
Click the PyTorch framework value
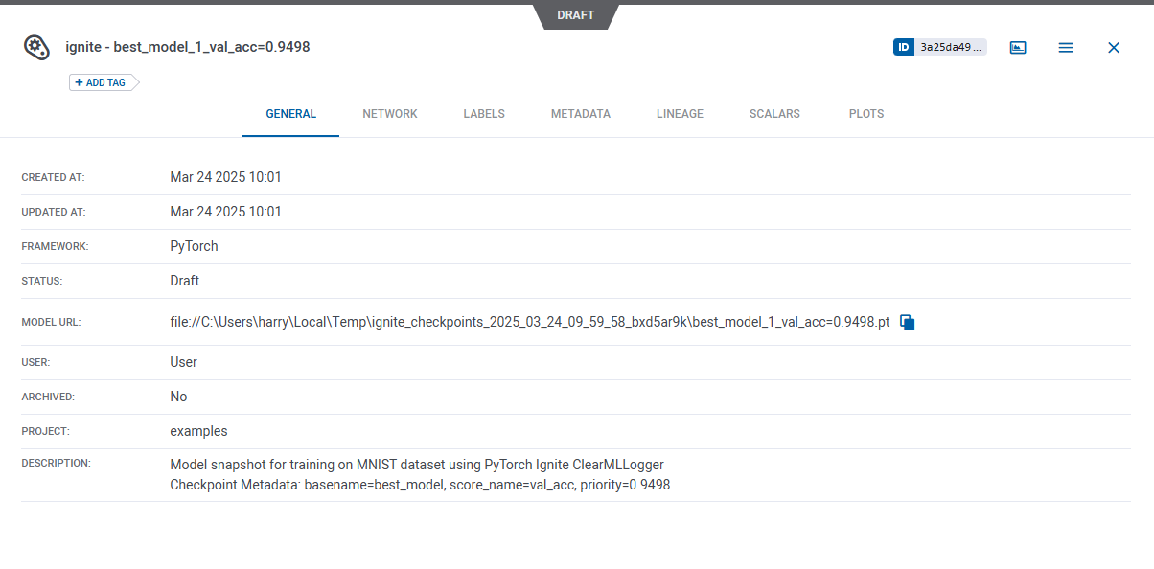194,246
